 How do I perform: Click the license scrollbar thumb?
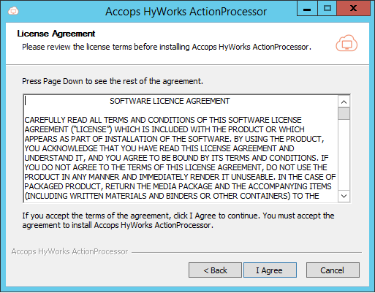pyautogui.click(x=344, y=114)
